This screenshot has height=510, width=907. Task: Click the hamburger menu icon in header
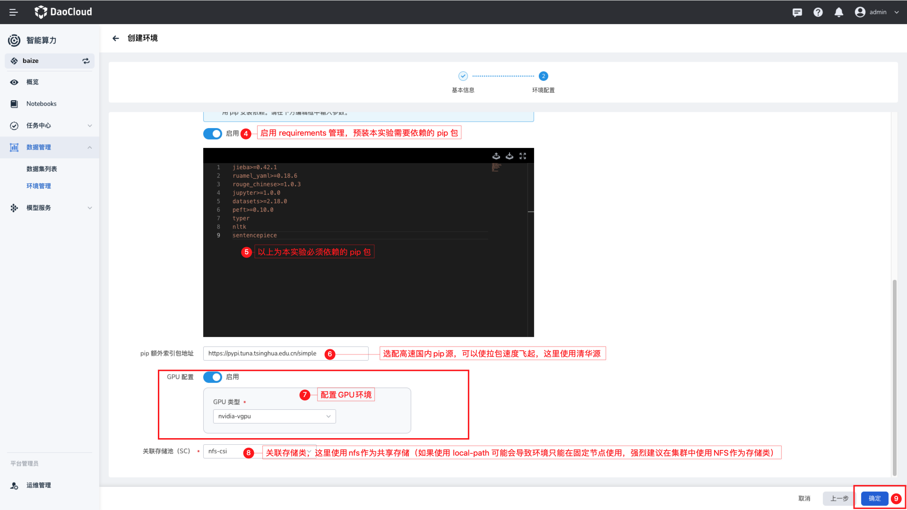point(13,12)
